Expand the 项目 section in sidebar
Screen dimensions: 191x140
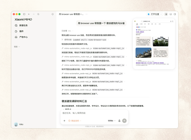tap(17, 47)
